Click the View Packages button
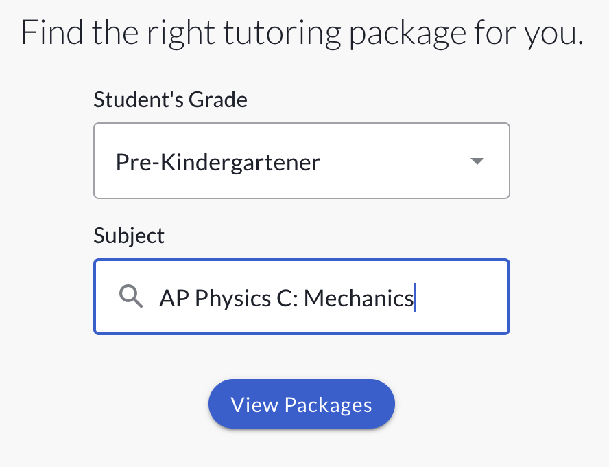This screenshot has height=467, width=609. [x=301, y=404]
